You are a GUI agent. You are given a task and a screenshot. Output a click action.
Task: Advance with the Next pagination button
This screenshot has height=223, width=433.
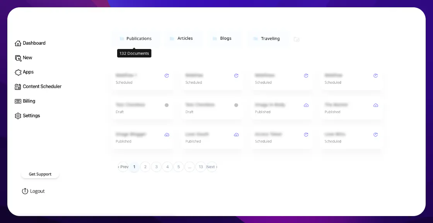[212, 167]
